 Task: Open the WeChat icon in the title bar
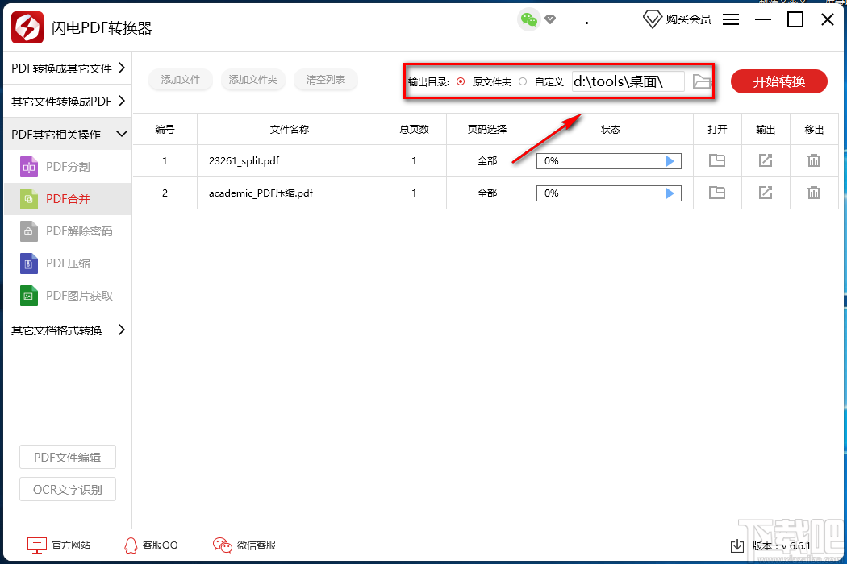tap(528, 17)
